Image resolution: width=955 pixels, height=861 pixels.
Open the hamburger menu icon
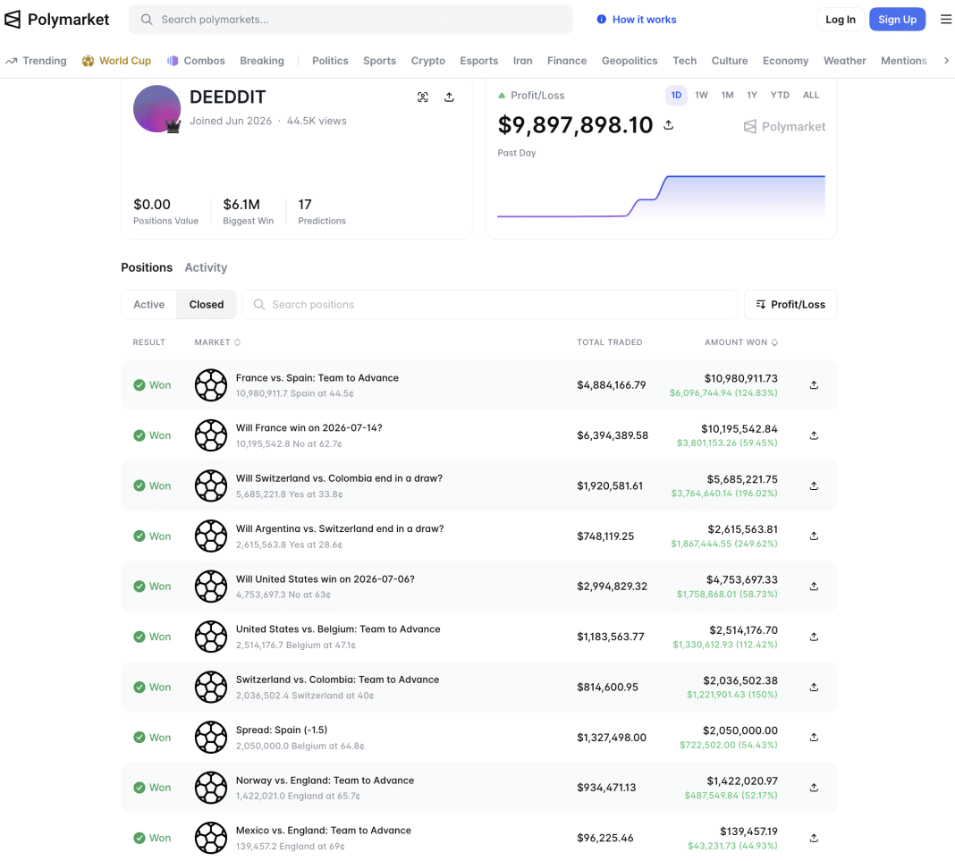[946, 20]
